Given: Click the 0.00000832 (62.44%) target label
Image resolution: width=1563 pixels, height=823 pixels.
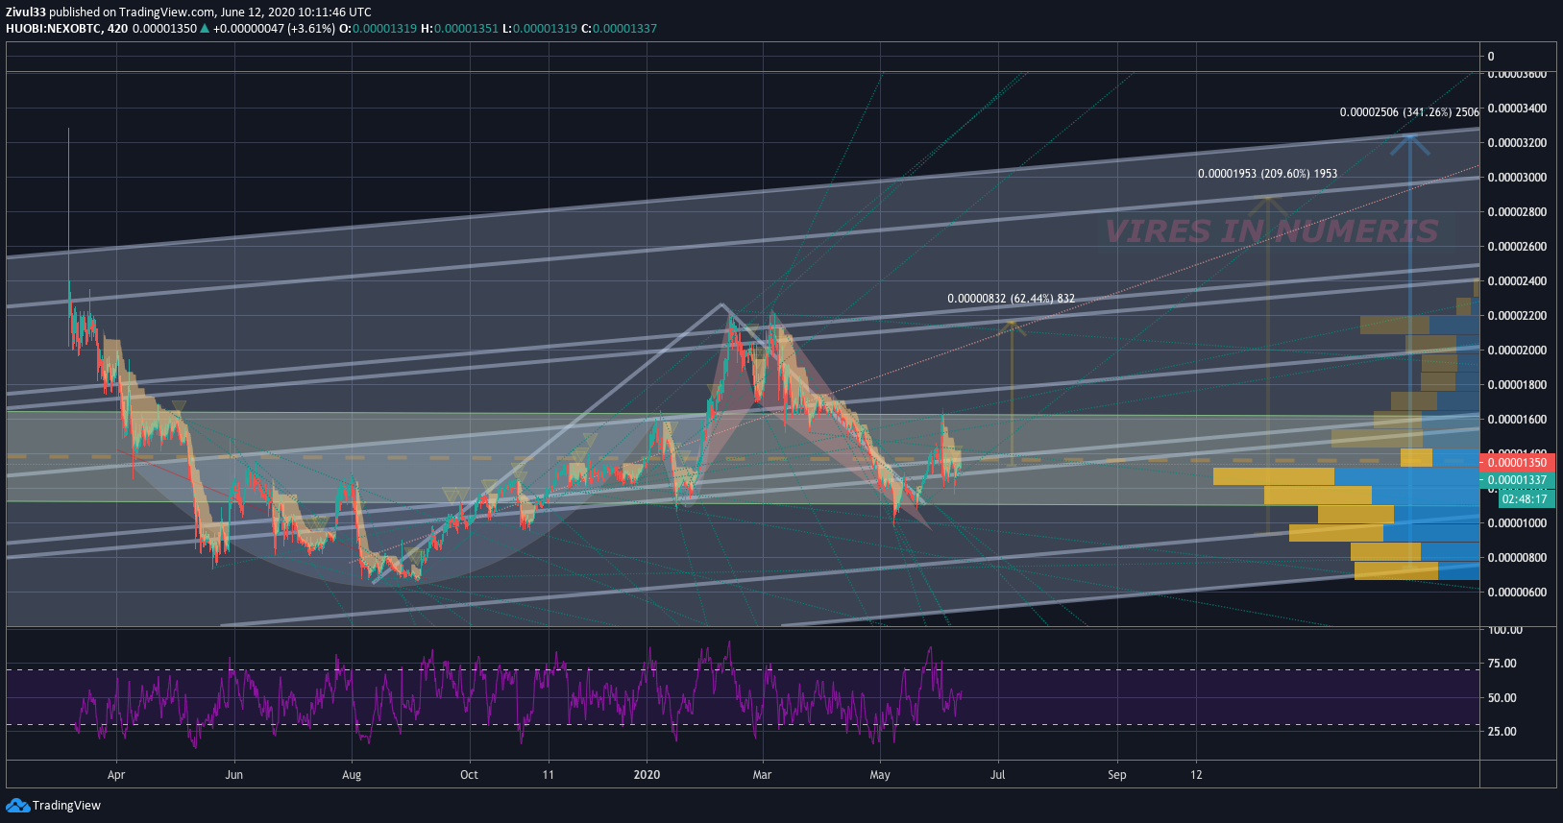Looking at the screenshot, I should 1011,299.
